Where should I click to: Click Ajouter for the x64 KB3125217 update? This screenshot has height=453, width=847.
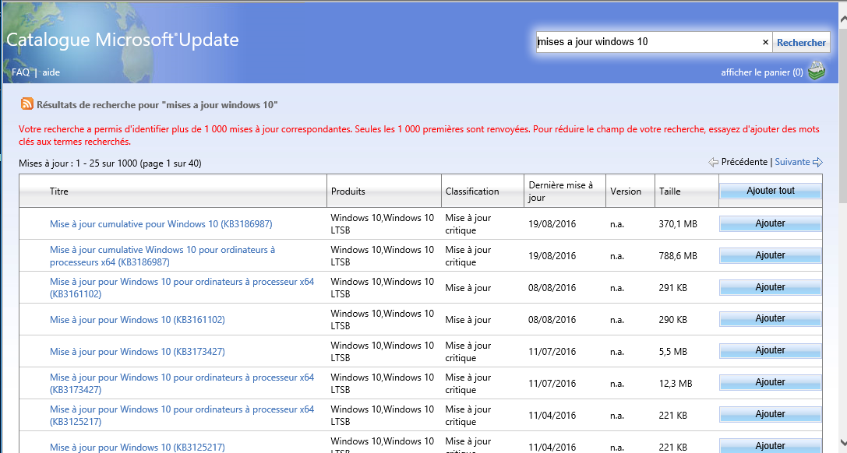coord(771,414)
